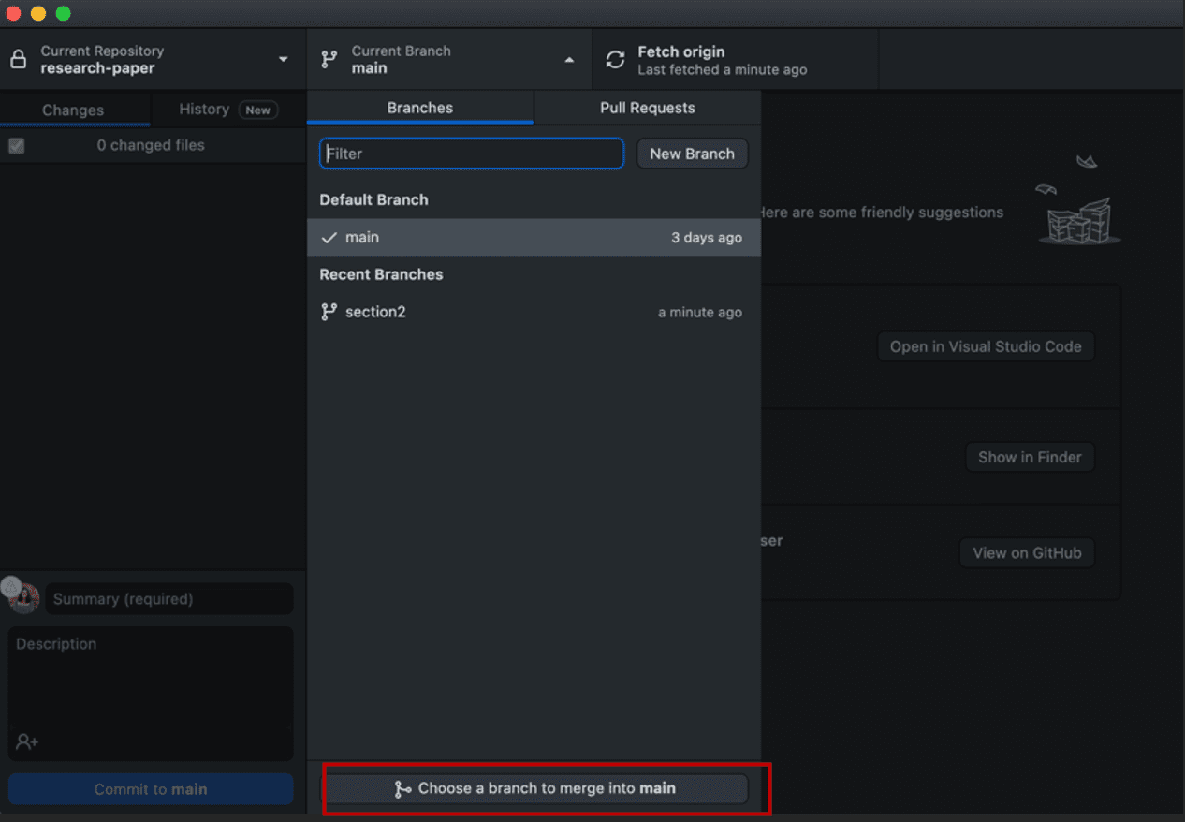Click the add co-authors icon
This screenshot has width=1185, height=822.
point(27,742)
